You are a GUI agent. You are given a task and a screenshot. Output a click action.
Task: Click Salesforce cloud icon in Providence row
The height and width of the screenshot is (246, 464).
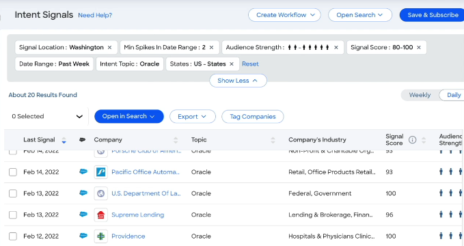(83, 236)
